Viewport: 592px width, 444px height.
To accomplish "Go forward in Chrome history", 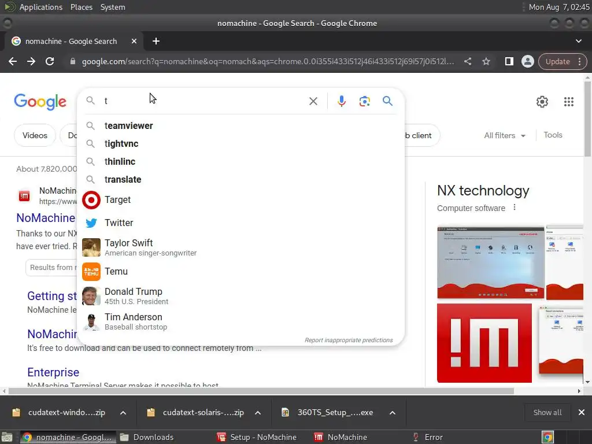I will (x=31, y=61).
